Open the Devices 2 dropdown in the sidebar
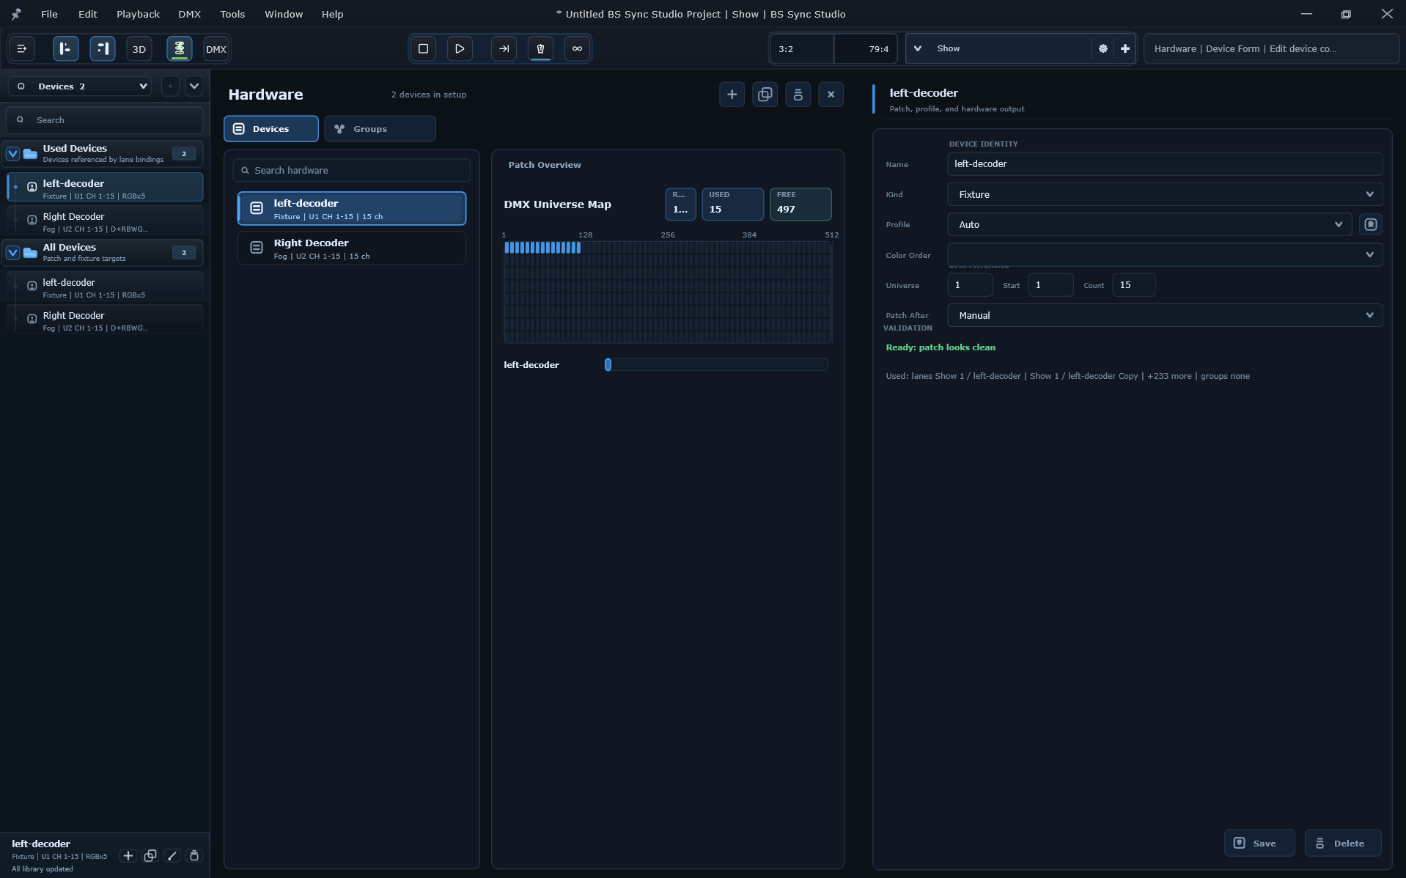The width and height of the screenshot is (1406, 878). click(x=80, y=86)
